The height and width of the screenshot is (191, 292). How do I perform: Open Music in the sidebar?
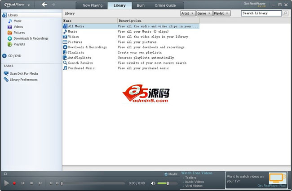(18, 21)
